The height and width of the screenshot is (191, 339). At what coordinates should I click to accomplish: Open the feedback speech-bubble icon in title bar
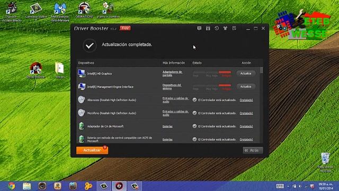pos(199,28)
